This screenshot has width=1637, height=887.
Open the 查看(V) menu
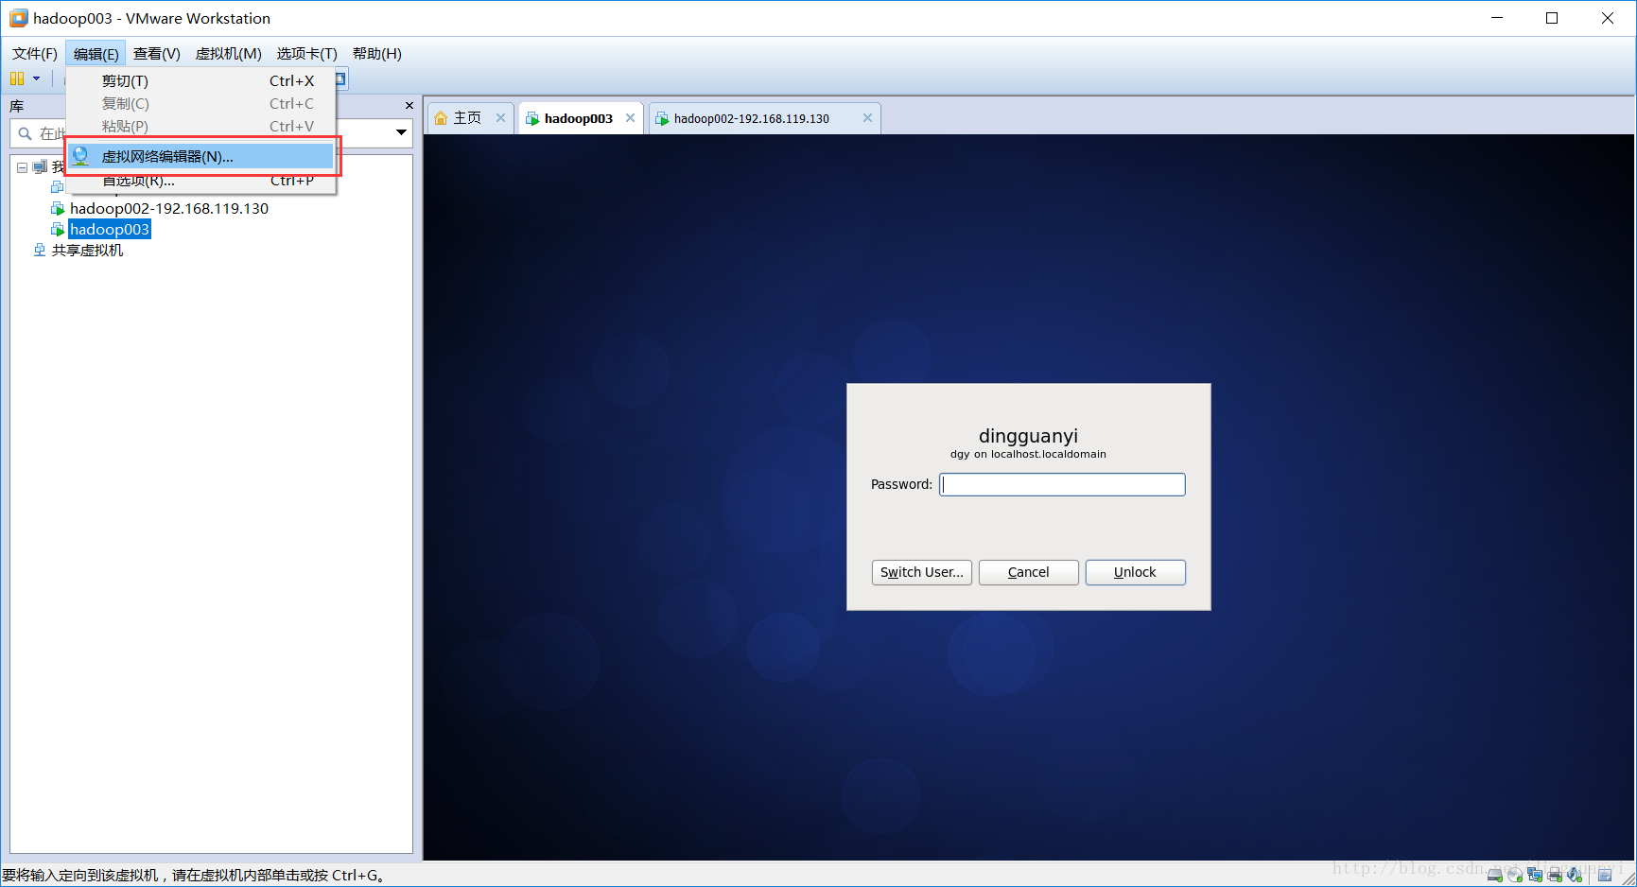157,54
